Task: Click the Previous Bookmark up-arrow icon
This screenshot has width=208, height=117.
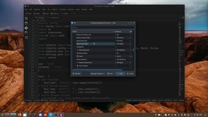Action: (x=77, y=62)
